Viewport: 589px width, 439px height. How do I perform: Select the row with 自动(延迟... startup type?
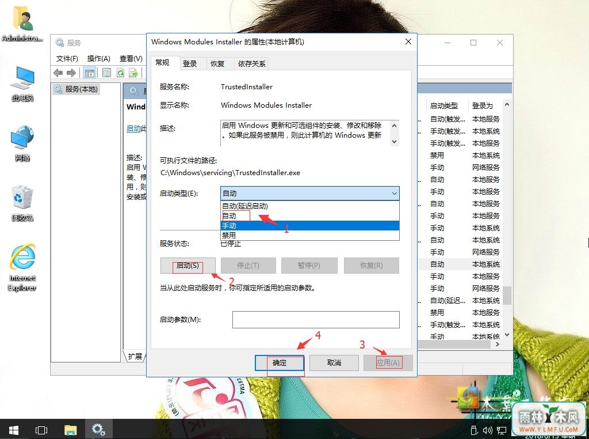point(460,301)
